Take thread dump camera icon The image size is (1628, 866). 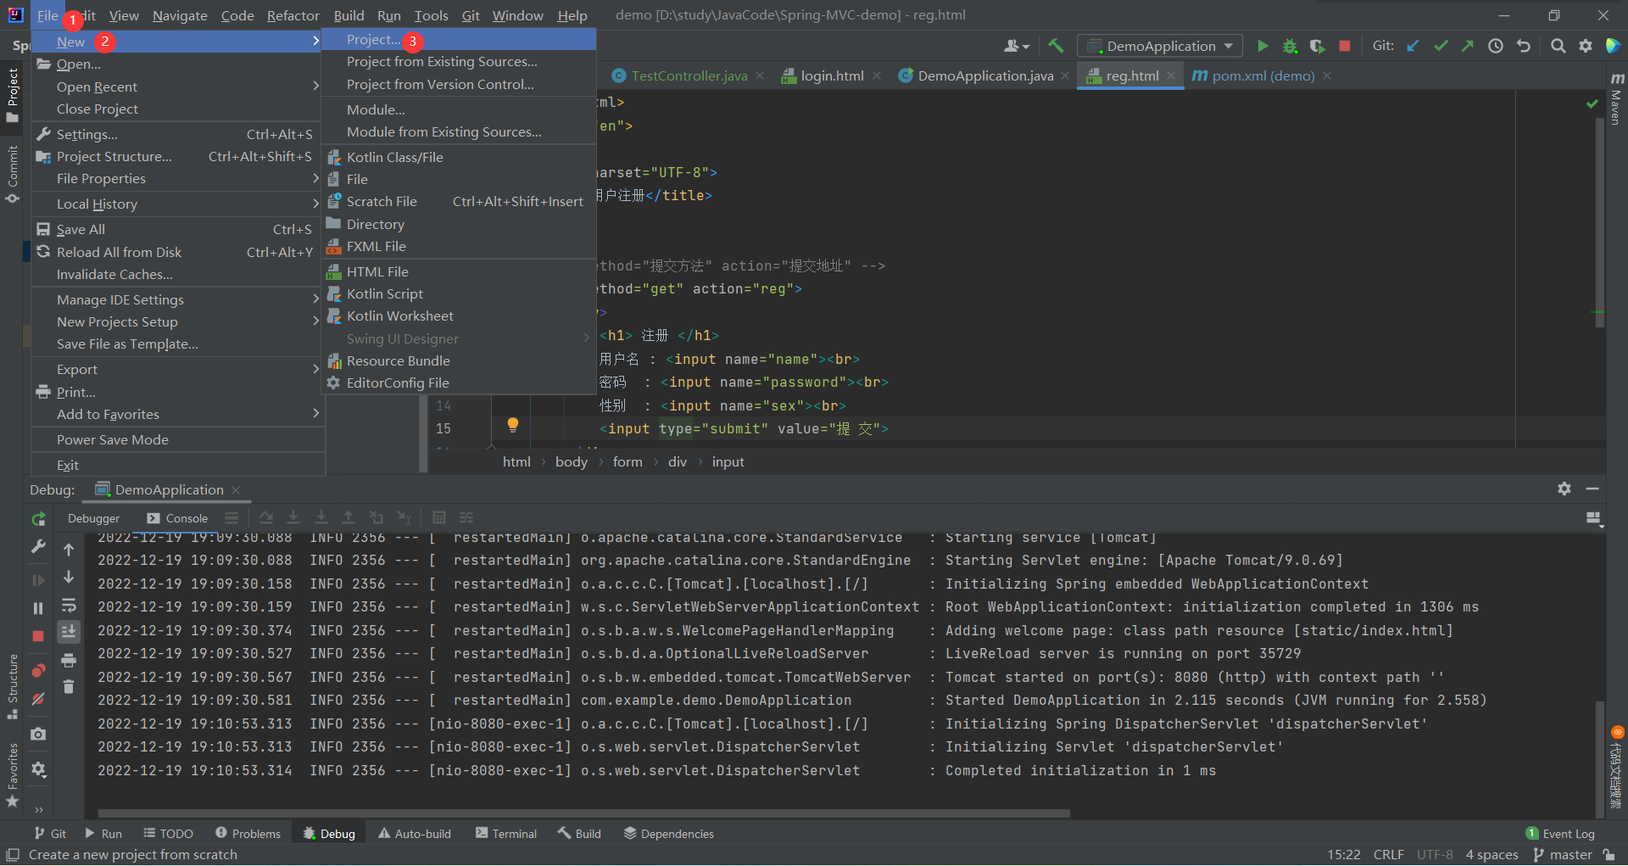click(x=38, y=734)
